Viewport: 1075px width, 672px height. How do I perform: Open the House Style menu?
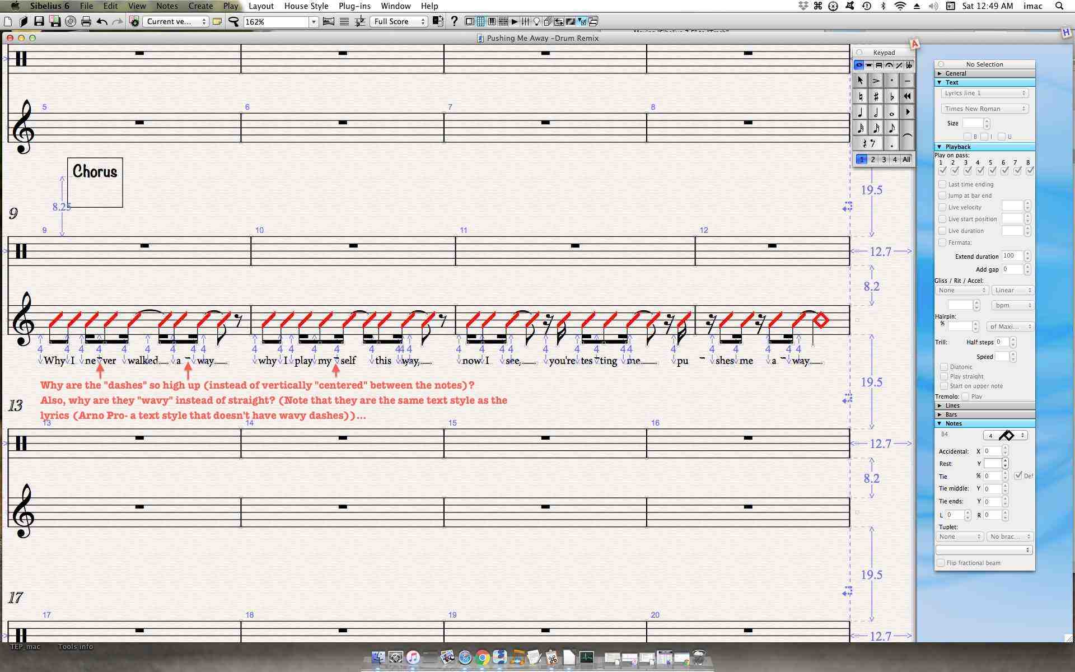point(306,6)
